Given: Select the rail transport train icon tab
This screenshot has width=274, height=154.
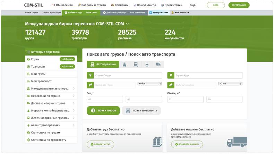Looking at the screenshot, I should point(136,65).
